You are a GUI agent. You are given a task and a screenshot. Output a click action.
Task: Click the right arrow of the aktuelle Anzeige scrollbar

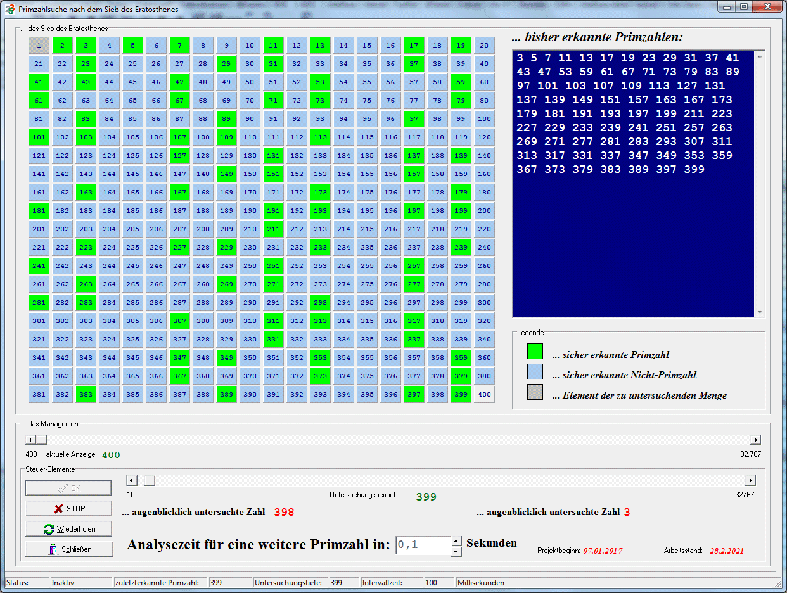tap(755, 440)
